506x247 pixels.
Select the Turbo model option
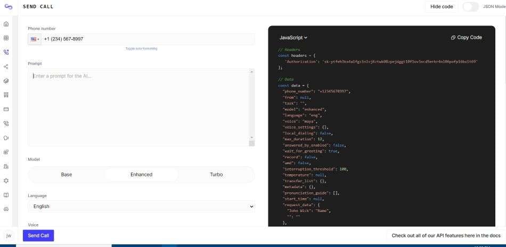click(216, 175)
